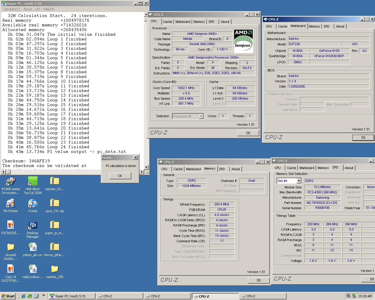Select Cache tab in the CPU-Z Memory window
This screenshot has height=300, width=375.
178,169
